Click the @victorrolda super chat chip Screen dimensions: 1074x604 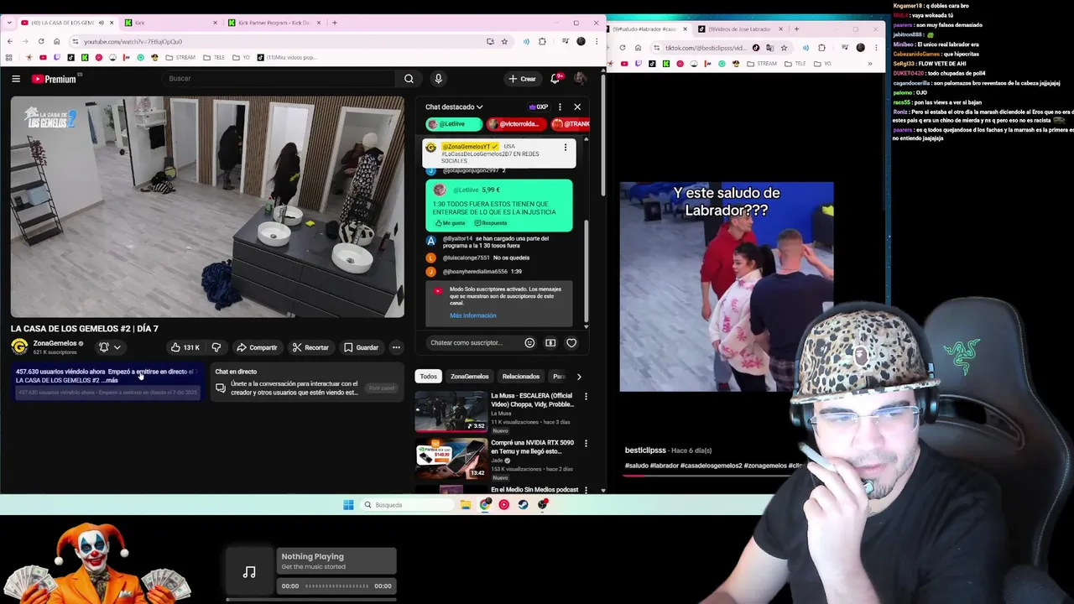[516, 124]
